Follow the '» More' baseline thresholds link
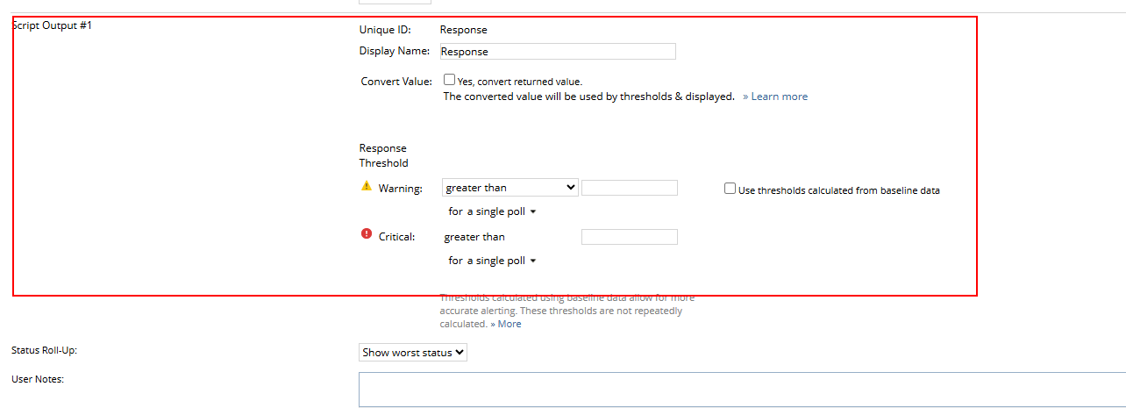1126x408 pixels. (x=506, y=324)
